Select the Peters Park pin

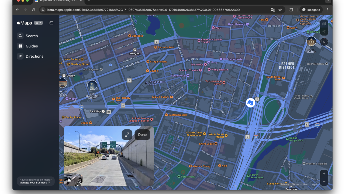[179, 176]
